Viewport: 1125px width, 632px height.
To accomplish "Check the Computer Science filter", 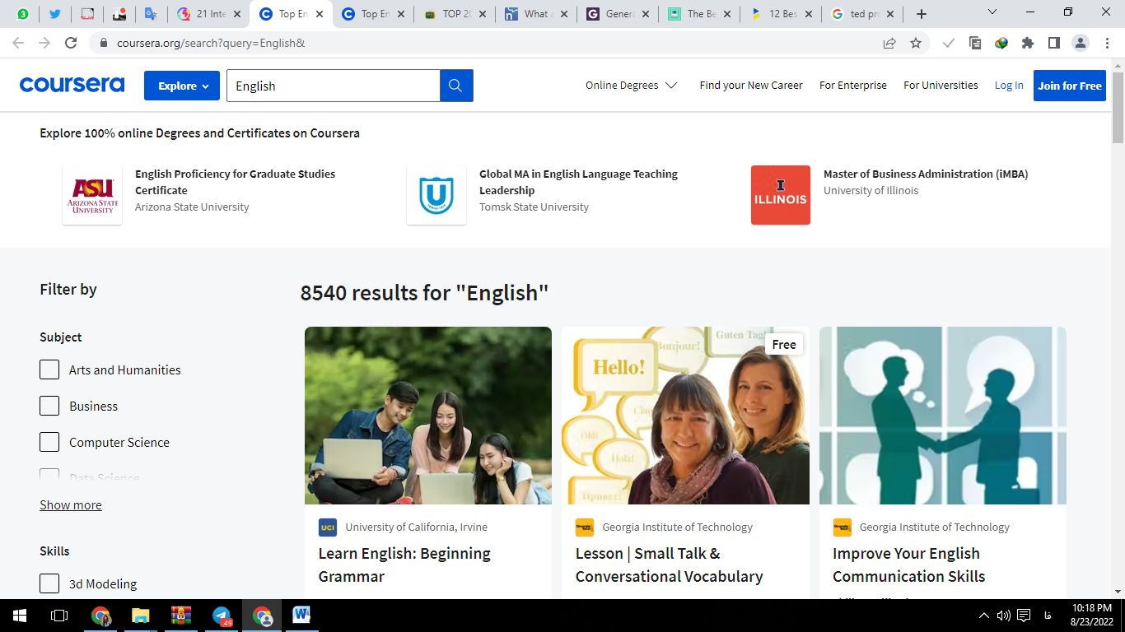I will click(49, 442).
